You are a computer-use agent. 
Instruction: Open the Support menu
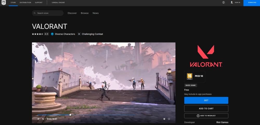click(38, 3)
